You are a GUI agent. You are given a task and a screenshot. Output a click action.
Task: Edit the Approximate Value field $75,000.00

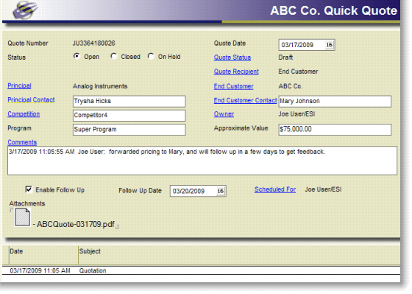click(x=335, y=130)
